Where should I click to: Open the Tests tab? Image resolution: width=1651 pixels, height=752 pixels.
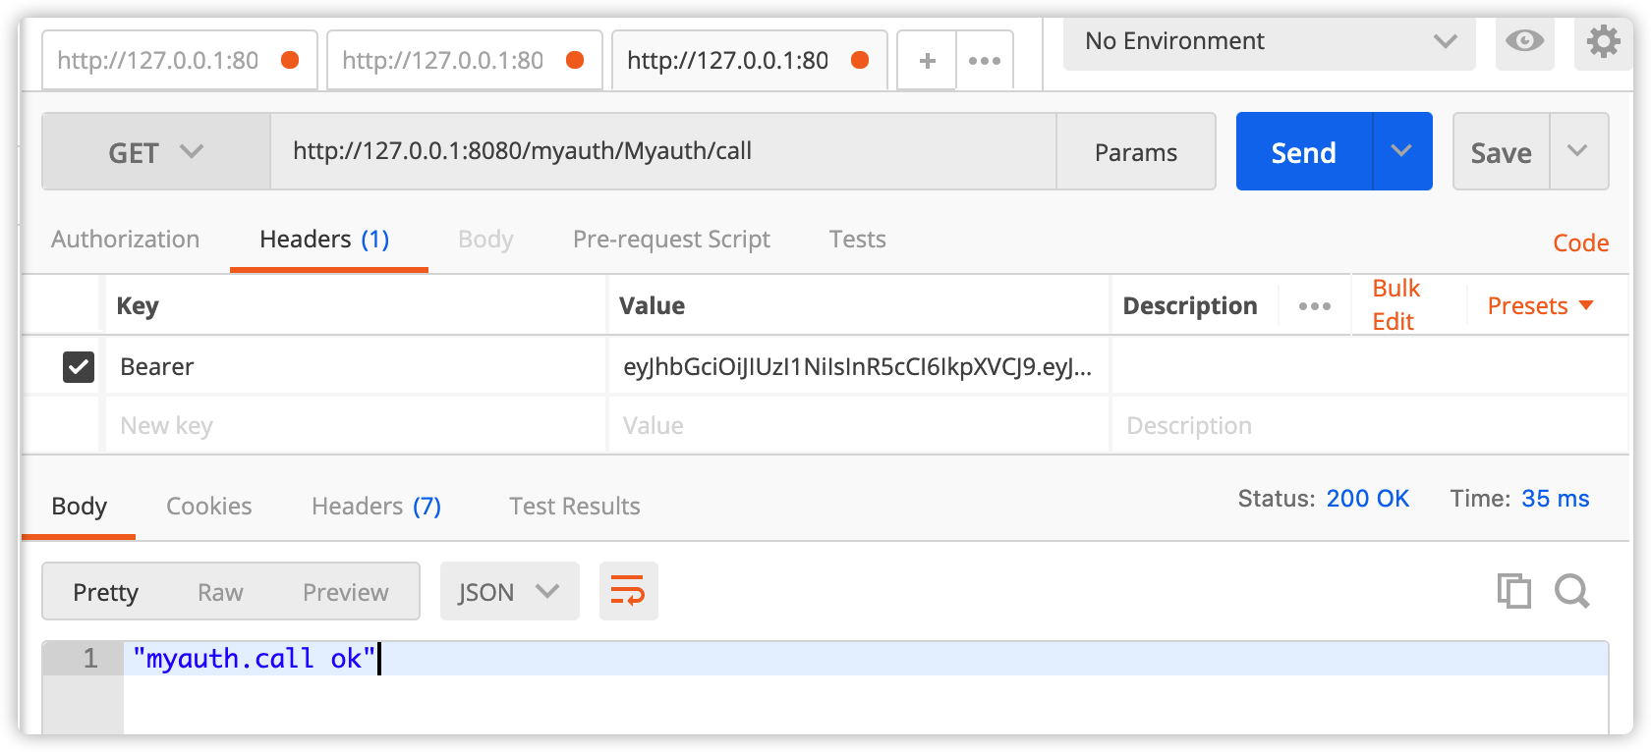click(857, 240)
